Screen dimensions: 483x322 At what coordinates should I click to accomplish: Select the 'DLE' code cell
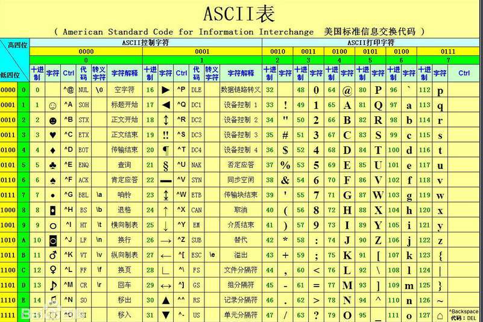(197, 90)
